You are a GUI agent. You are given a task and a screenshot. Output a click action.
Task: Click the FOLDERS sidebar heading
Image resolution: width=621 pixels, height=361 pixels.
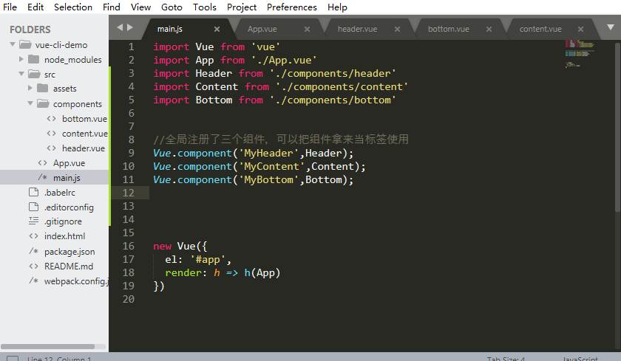click(30, 30)
